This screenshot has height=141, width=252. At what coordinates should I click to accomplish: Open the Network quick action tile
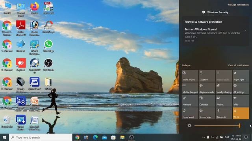point(190,101)
